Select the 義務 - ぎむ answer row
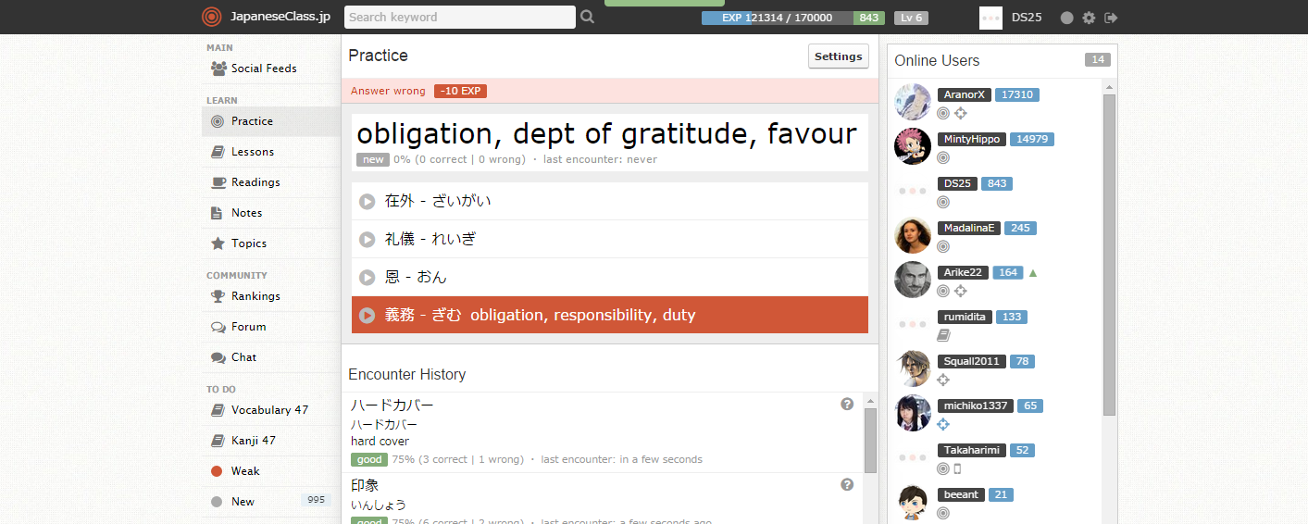 pos(610,315)
